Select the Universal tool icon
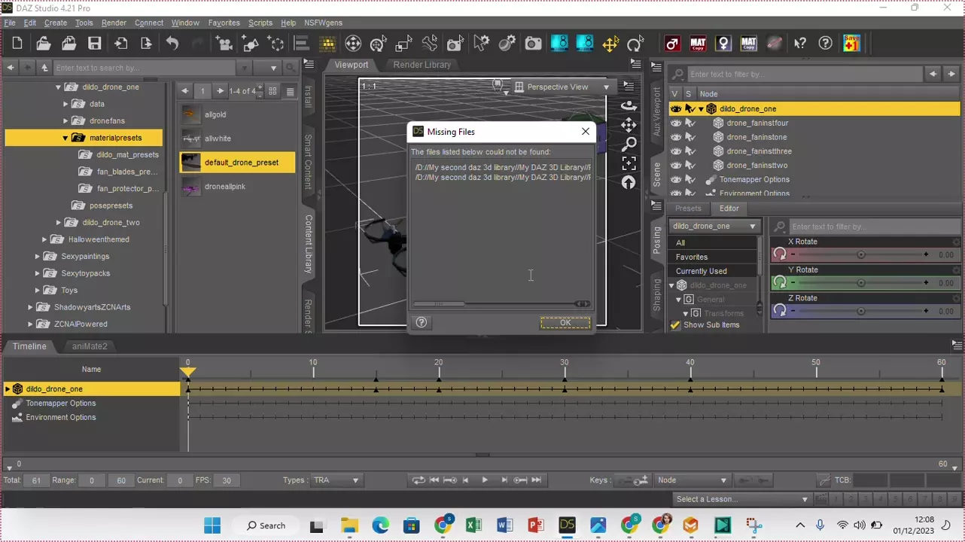Image resolution: width=965 pixels, height=542 pixels. point(353,44)
